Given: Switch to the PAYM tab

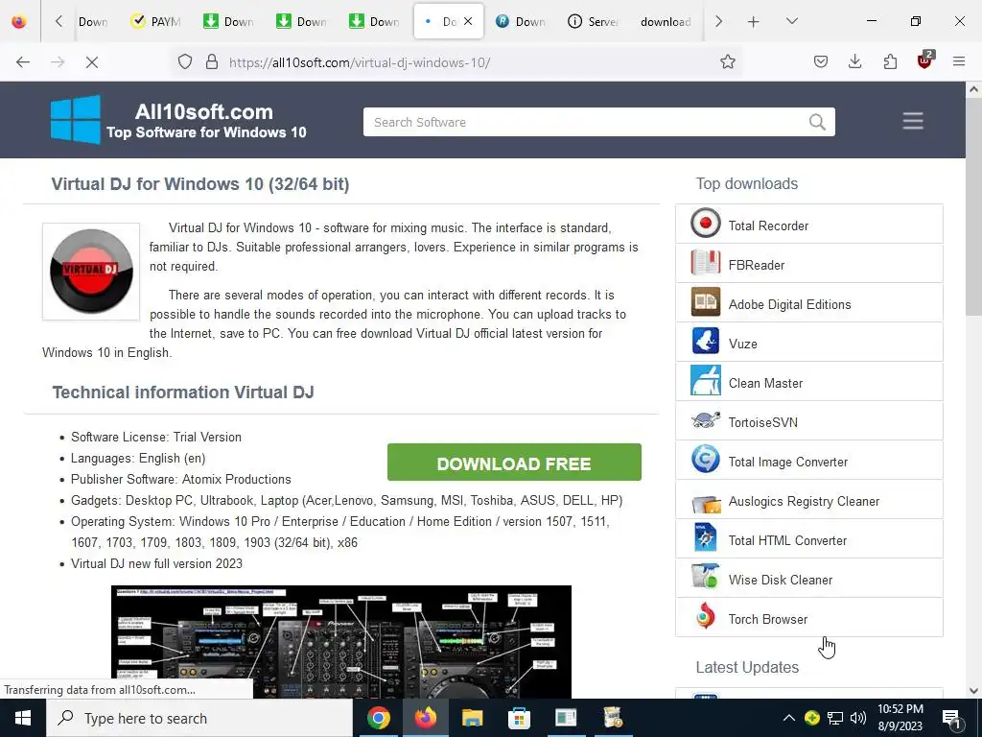Looking at the screenshot, I should [155, 21].
